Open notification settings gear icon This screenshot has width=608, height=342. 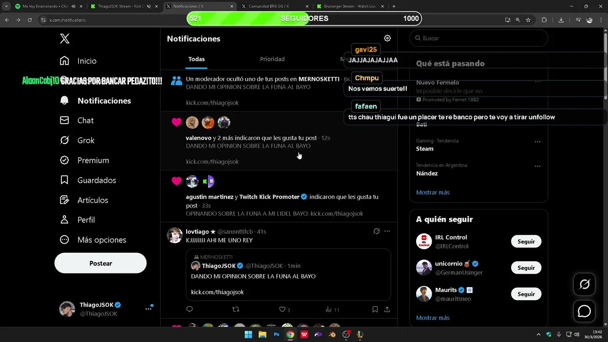click(387, 38)
